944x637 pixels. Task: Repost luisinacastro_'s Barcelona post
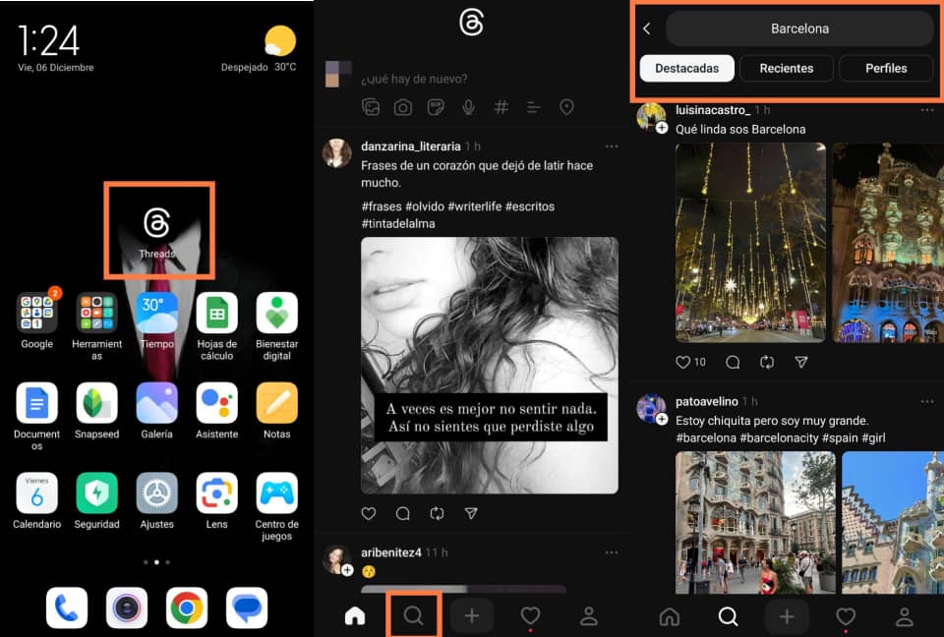point(767,362)
